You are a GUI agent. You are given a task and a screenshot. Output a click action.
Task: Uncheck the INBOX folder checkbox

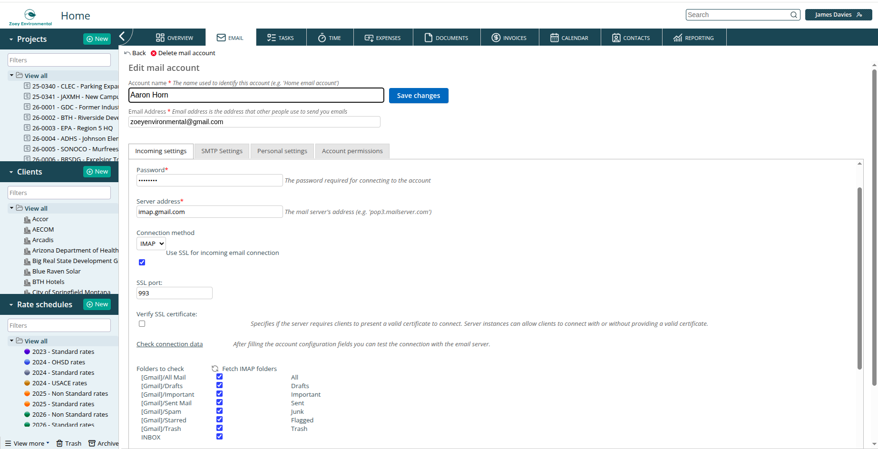[x=219, y=437]
